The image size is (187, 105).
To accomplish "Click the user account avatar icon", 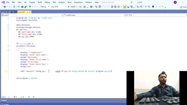I will (175, 2).
